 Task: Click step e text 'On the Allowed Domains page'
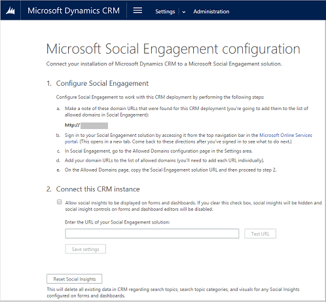(x=171, y=170)
